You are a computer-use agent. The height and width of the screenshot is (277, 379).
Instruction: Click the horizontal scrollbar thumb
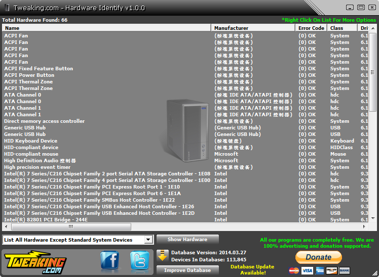coord(71,226)
